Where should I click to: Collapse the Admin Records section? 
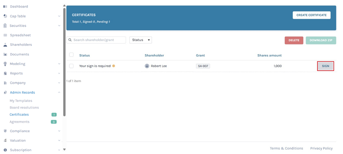[59, 92]
